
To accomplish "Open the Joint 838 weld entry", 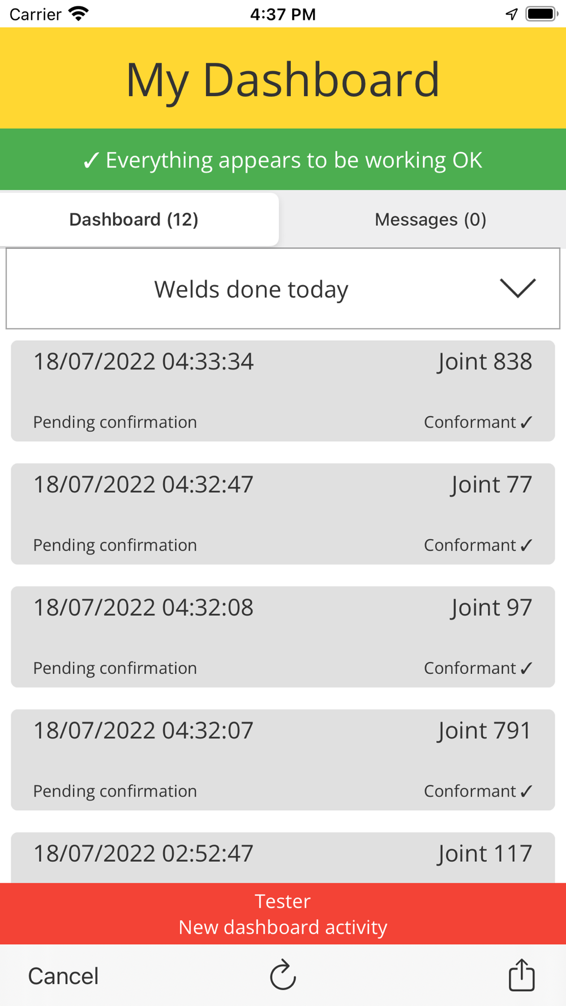I will [283, 391].
